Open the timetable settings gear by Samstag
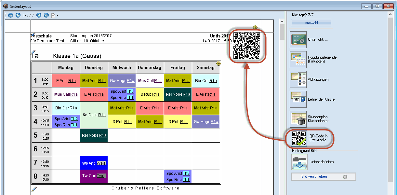The height and width of the screenshot is (195, 397). [x=218, y=63]
